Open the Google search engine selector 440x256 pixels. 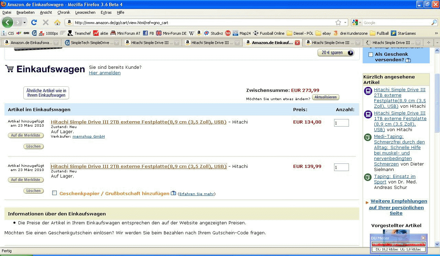(x=357, y=22)
